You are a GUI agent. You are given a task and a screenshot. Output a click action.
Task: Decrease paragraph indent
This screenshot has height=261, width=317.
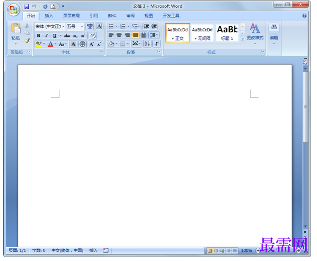(x=146, y=26)
